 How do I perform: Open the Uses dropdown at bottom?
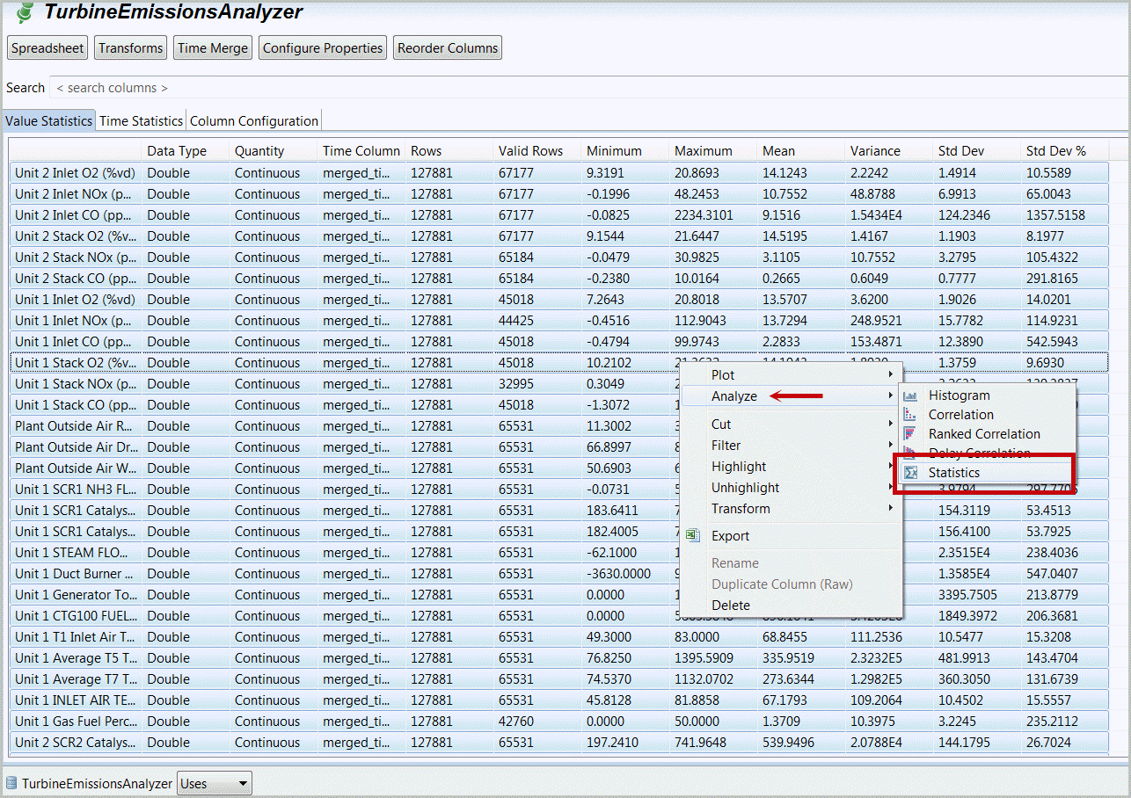(214, 783)
